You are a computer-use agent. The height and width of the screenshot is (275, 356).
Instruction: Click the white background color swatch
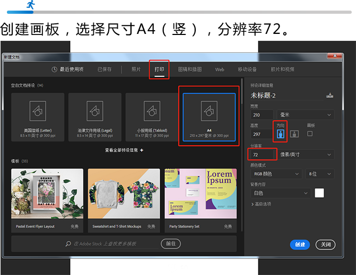pyautogui.click(x=319, y=193)
